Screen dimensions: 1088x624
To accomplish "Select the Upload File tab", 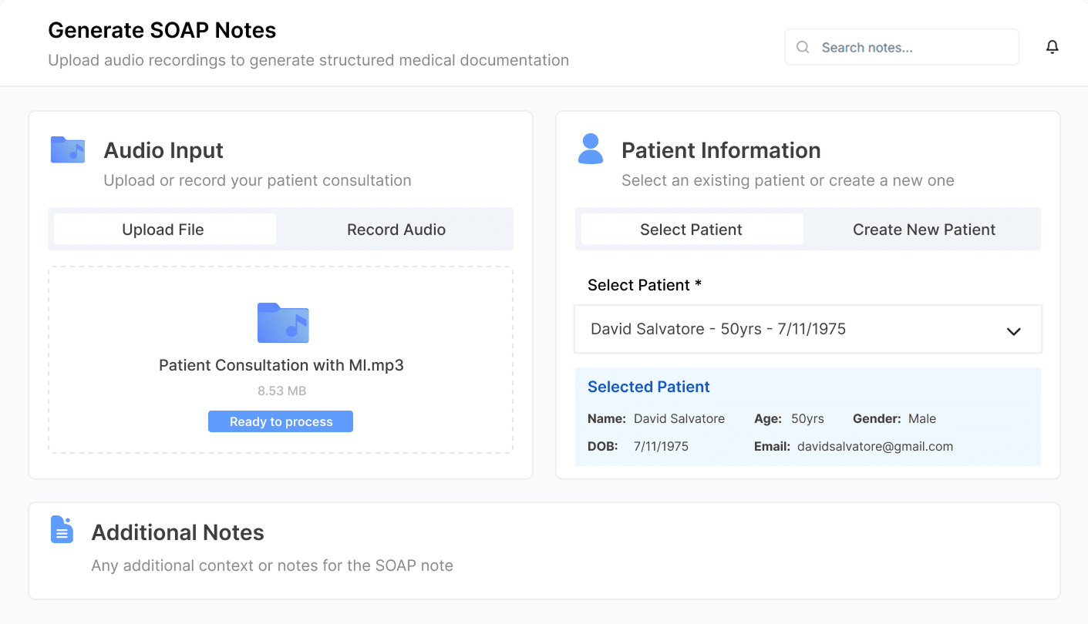I will [x=163, y=229].
